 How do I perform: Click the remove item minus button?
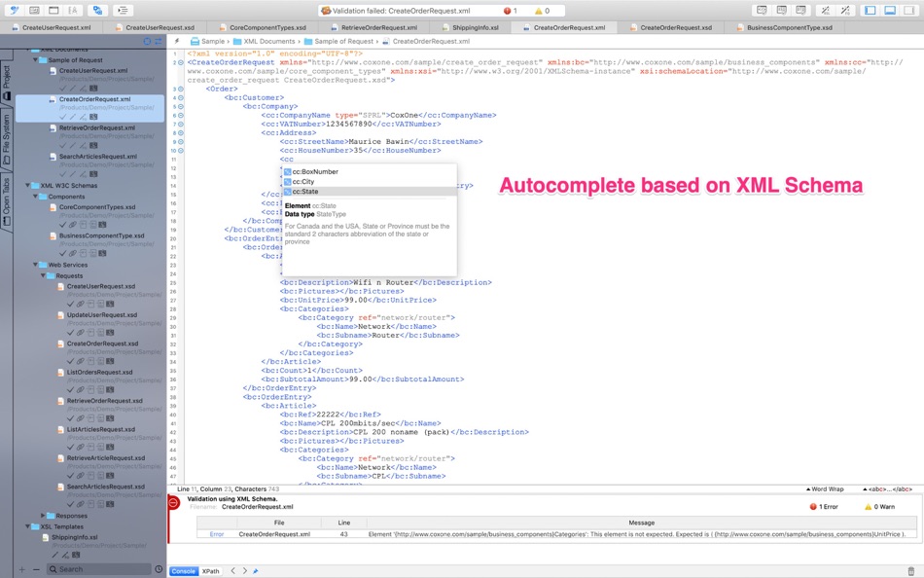click(36, 569)
